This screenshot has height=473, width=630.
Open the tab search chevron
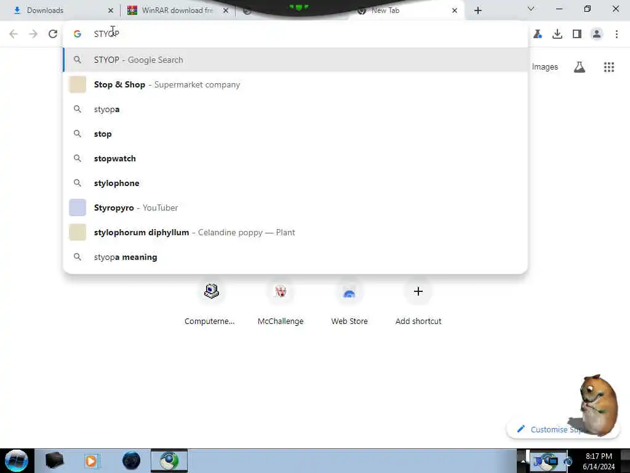pyautogui.click(x=531, y=9)
